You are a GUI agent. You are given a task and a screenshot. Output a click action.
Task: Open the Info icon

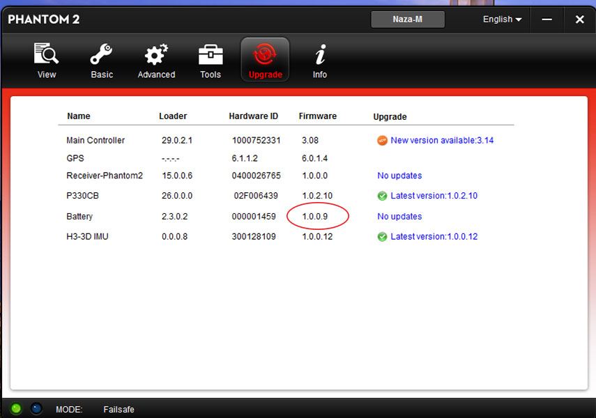tap(320, 54)
